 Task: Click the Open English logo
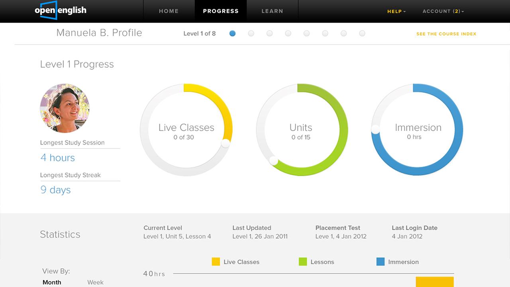[60, 11]
